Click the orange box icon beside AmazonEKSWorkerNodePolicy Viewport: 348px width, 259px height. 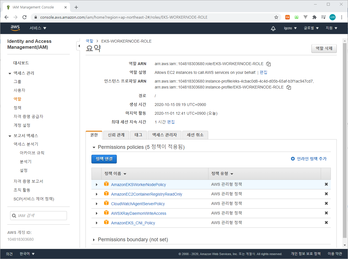[x=106, y=184]
